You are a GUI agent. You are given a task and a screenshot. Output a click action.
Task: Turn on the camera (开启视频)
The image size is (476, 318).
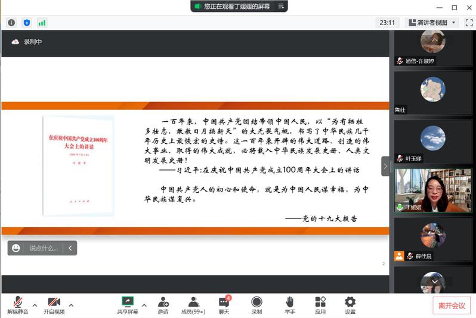(54, 305)
